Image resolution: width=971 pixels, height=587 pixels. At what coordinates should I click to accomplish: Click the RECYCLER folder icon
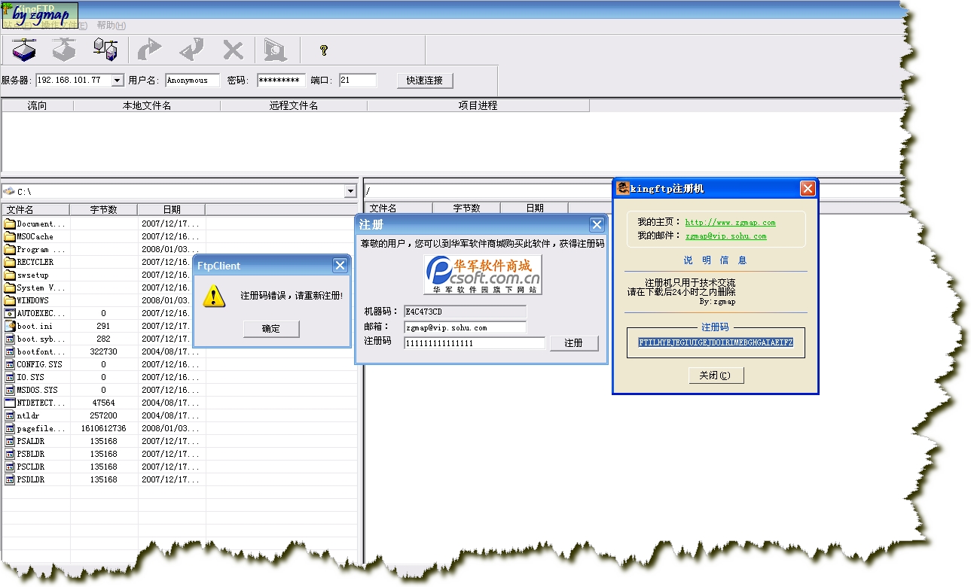pos(10,262)
